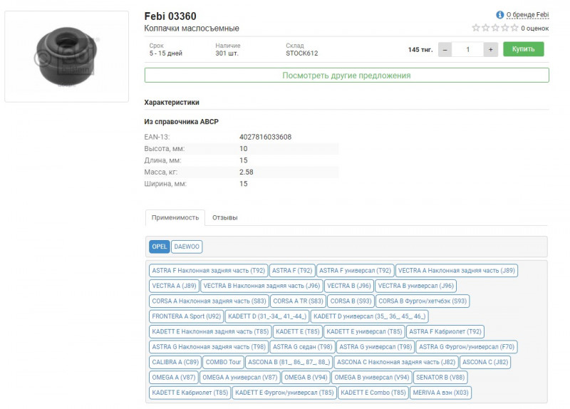Open CORSA A Наклонная задняя часть (S83) tag

pyautogui.click(x=209, y=301)
